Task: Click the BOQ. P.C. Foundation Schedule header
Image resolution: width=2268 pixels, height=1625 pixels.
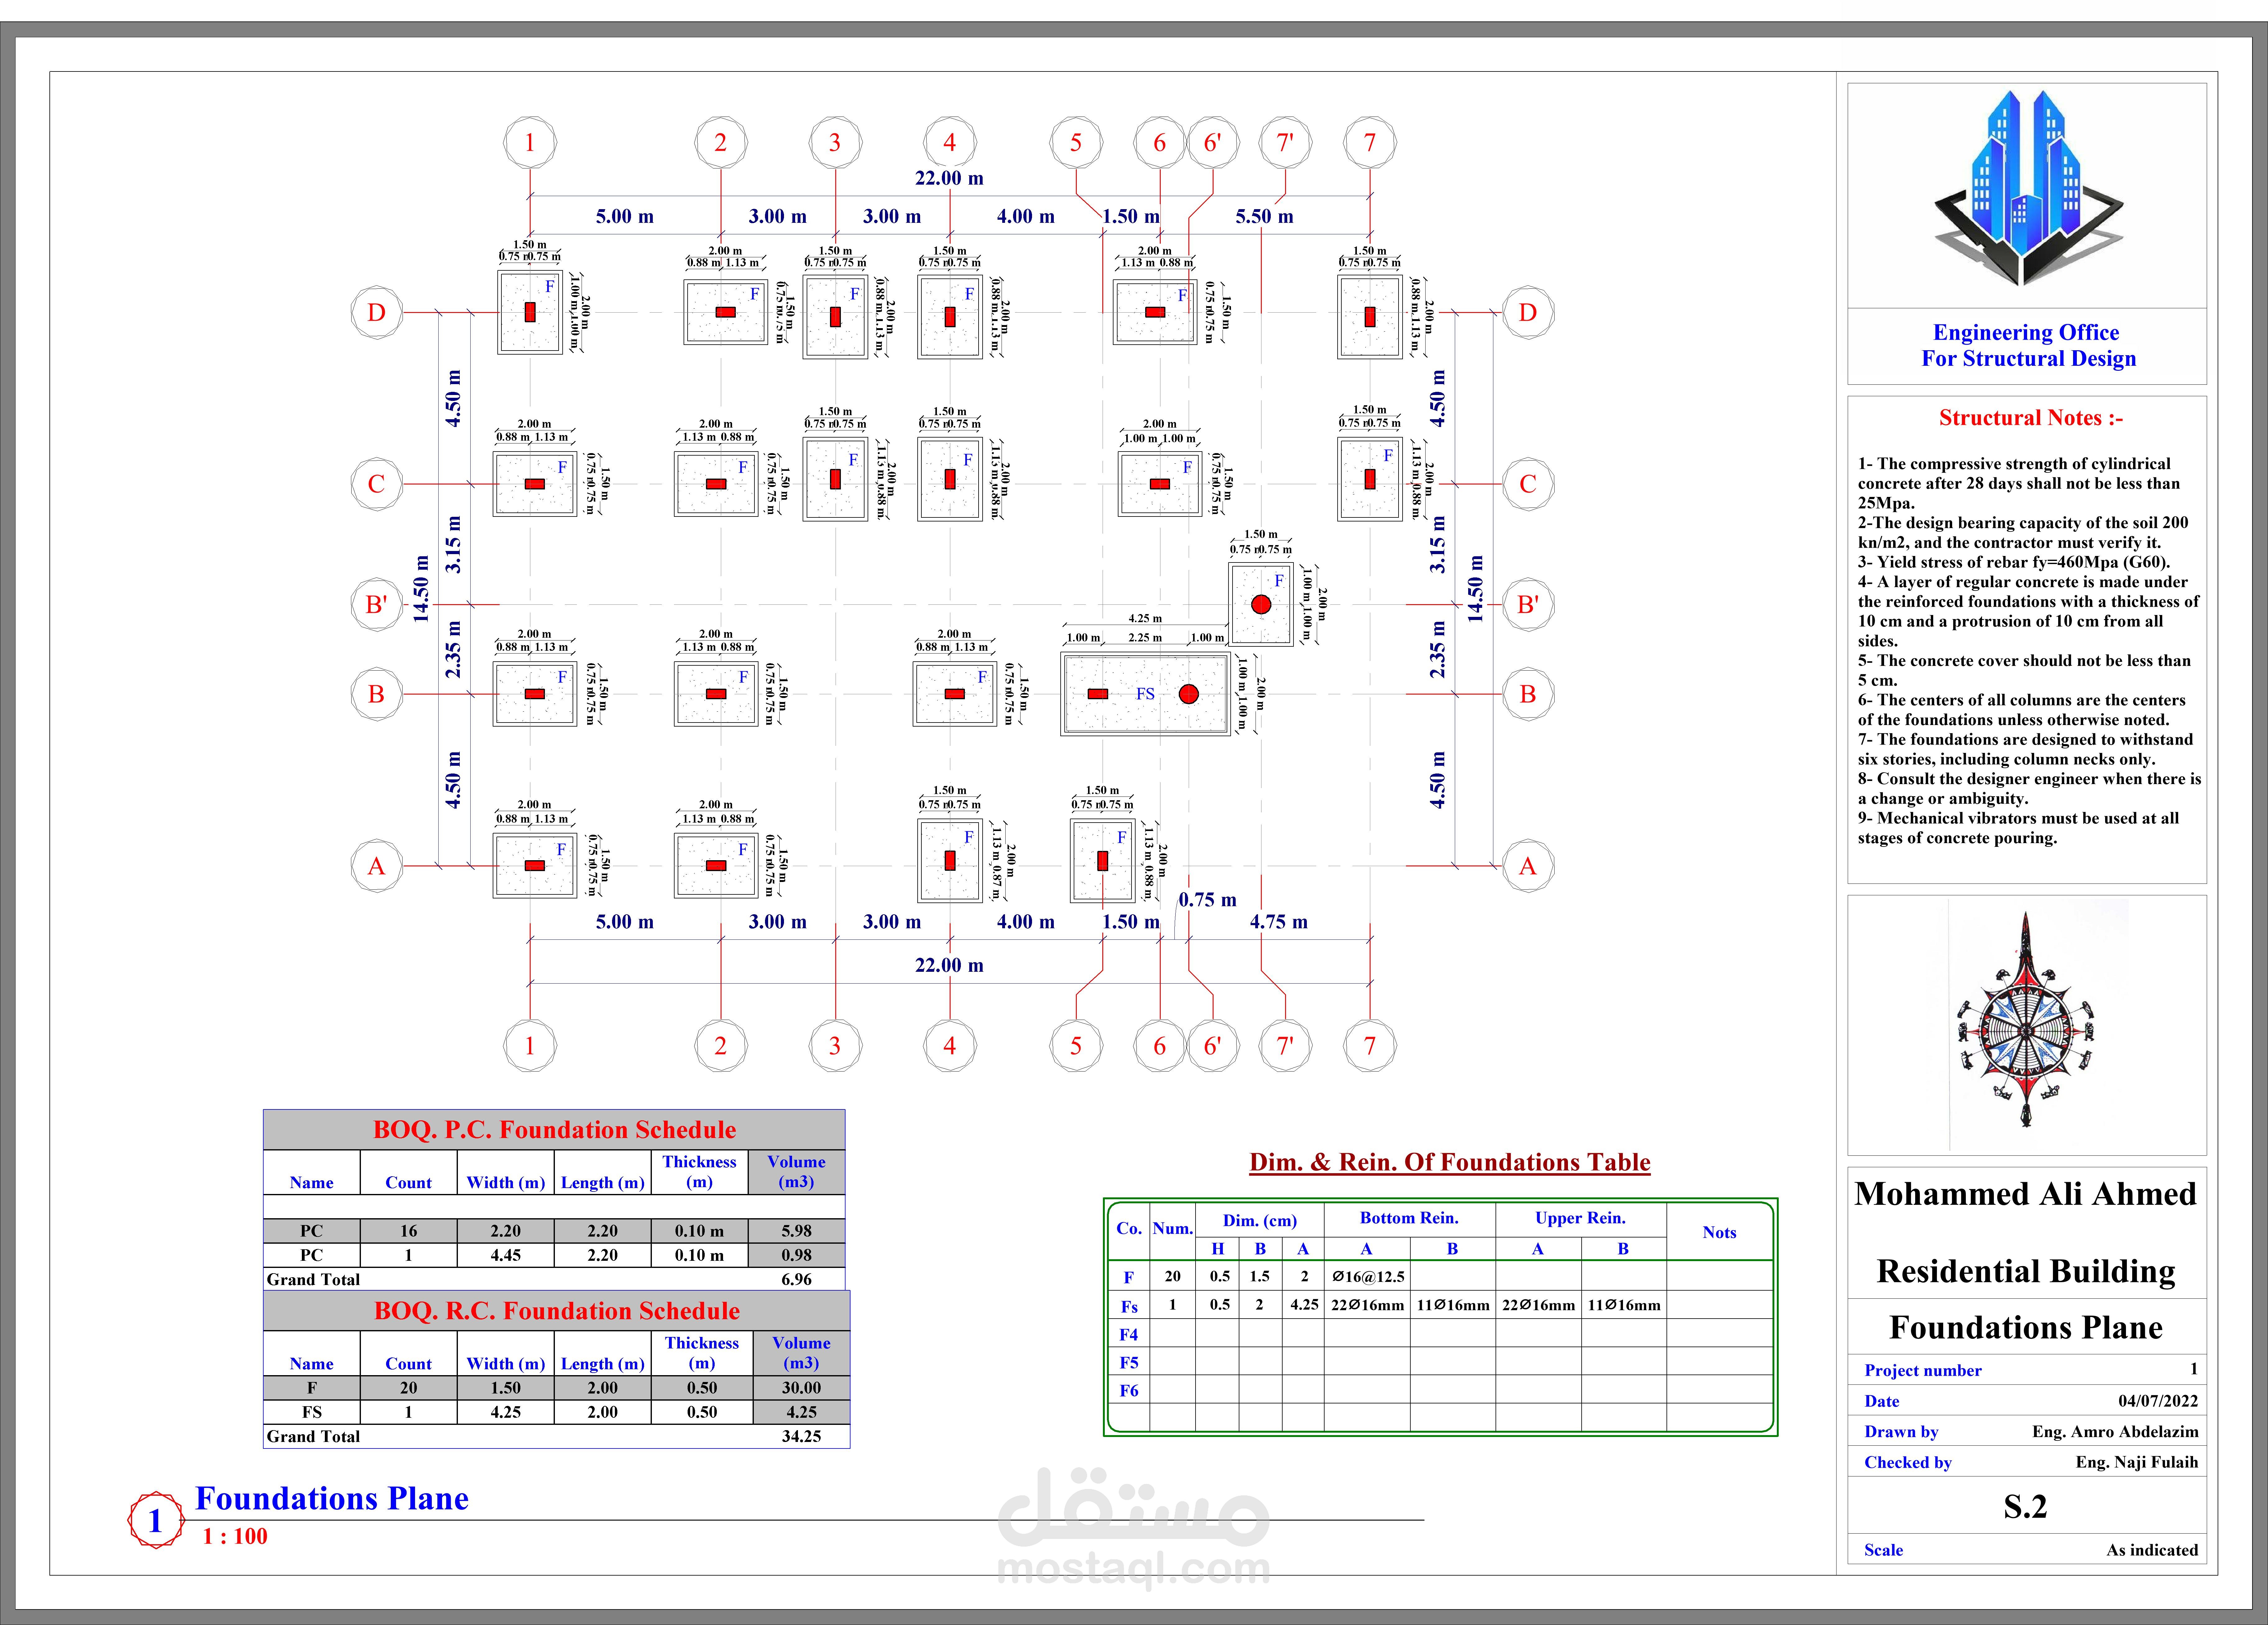Action: 554,1130
